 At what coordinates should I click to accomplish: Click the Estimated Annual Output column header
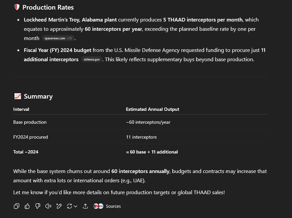(152, 109)
